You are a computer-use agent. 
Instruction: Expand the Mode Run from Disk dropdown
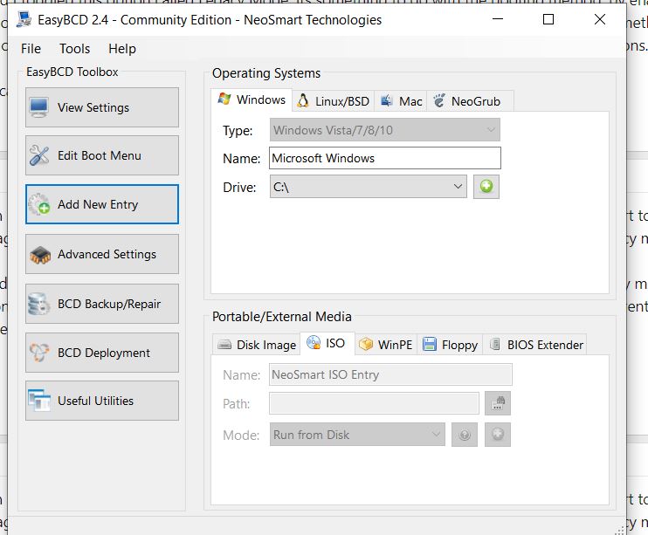357,435
